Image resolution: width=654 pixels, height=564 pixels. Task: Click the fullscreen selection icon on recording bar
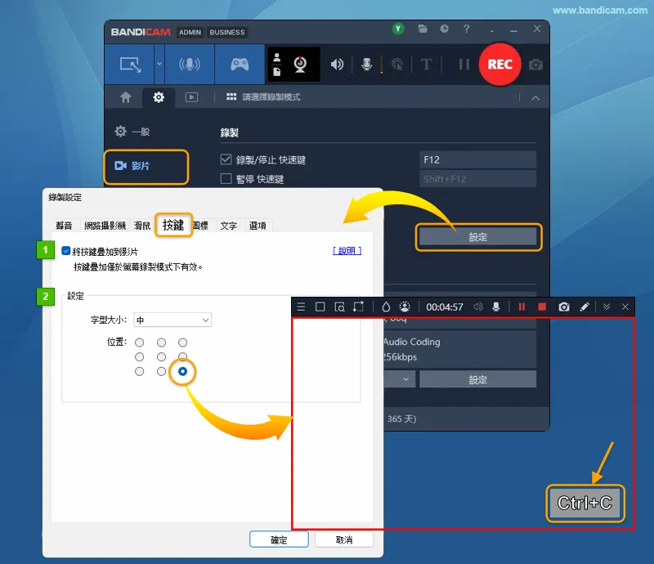359,307
